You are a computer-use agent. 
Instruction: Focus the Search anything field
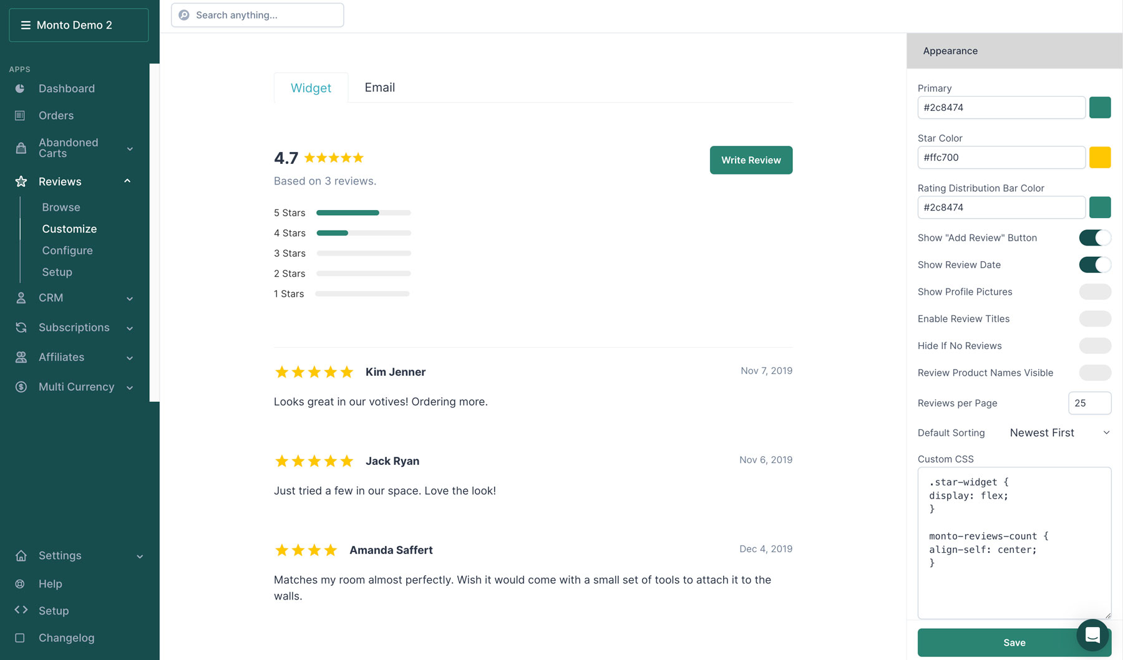[258, 15]
